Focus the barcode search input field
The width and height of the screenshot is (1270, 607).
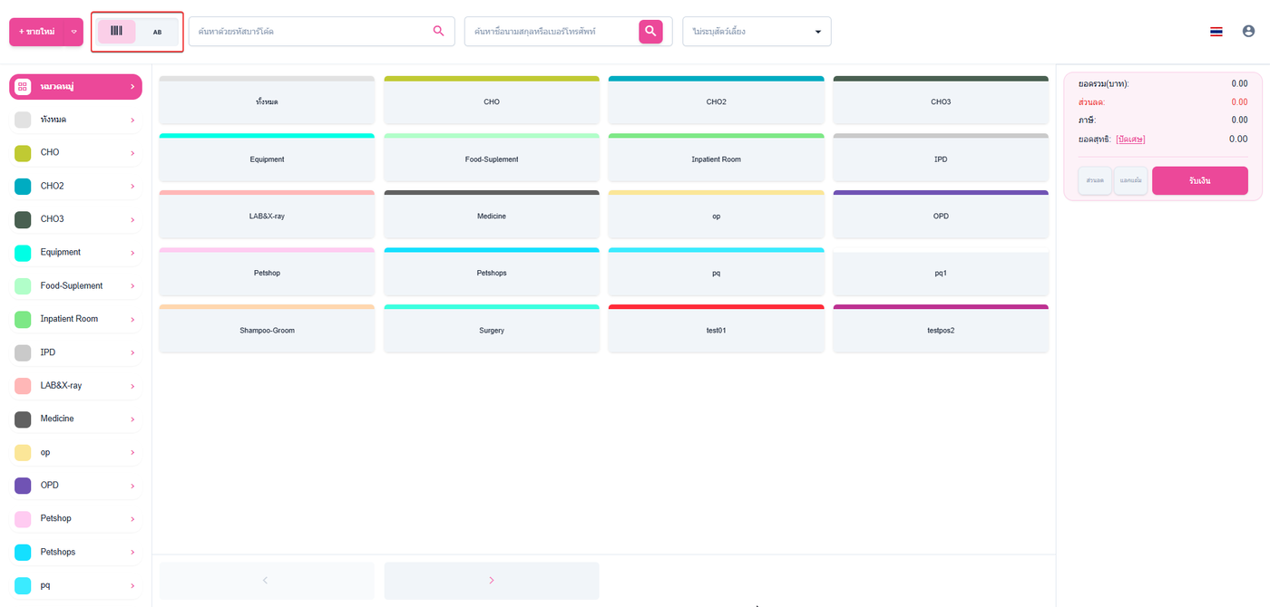pos(309,32)
